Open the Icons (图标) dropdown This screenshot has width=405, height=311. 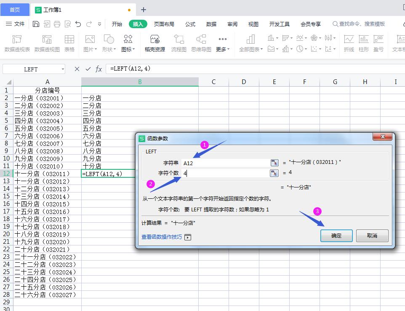(128, 43)
